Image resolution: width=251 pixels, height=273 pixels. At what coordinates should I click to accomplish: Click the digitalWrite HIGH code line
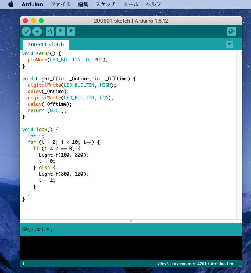(x=72, y=85)
